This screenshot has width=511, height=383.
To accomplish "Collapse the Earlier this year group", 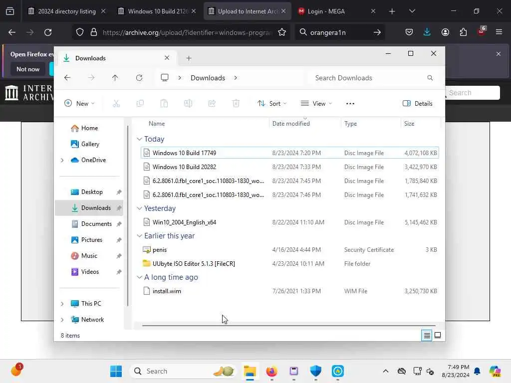I will pos(140,236).
